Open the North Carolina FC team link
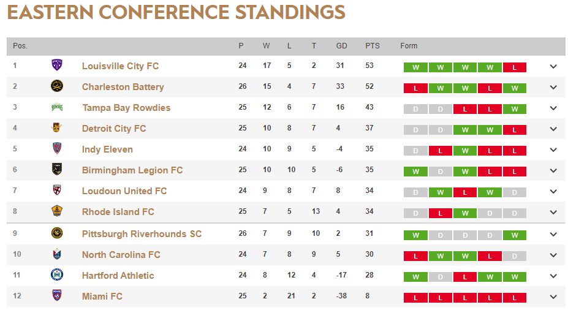 click(x=121, y=255)
